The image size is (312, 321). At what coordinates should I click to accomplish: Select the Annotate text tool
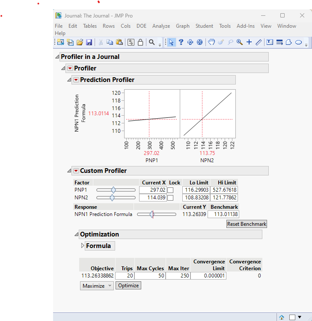[270, 42]
